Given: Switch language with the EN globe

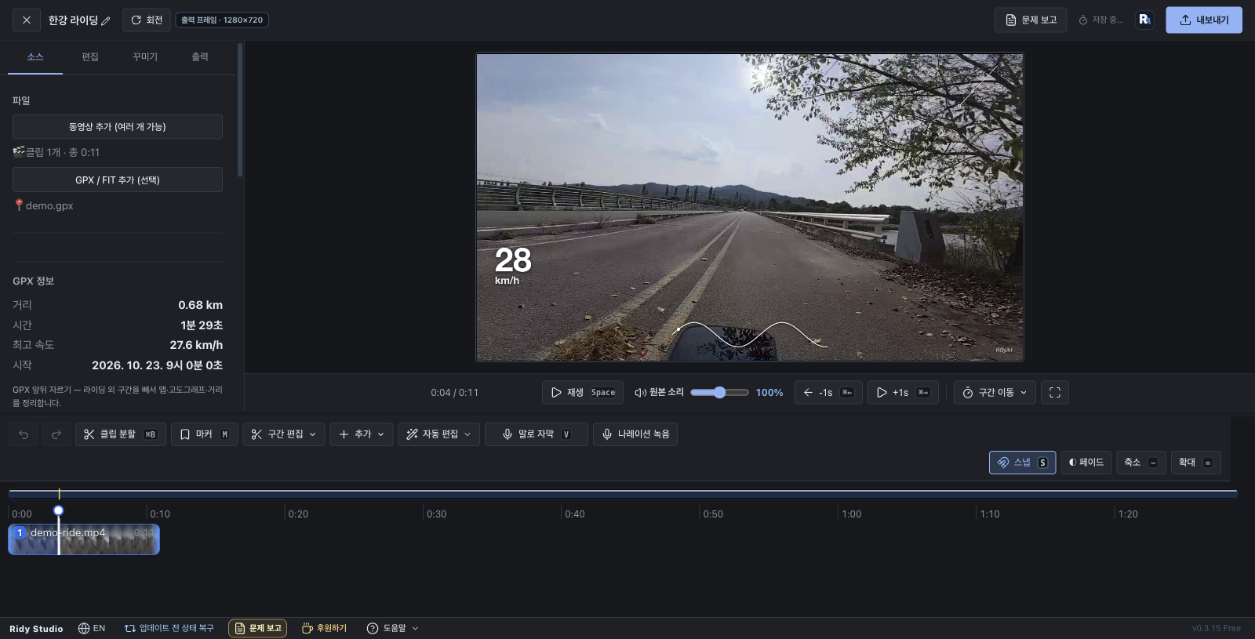Looking at the screenshot, I should 92,628.
